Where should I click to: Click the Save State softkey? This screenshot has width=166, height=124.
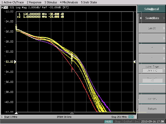[152, 18]
